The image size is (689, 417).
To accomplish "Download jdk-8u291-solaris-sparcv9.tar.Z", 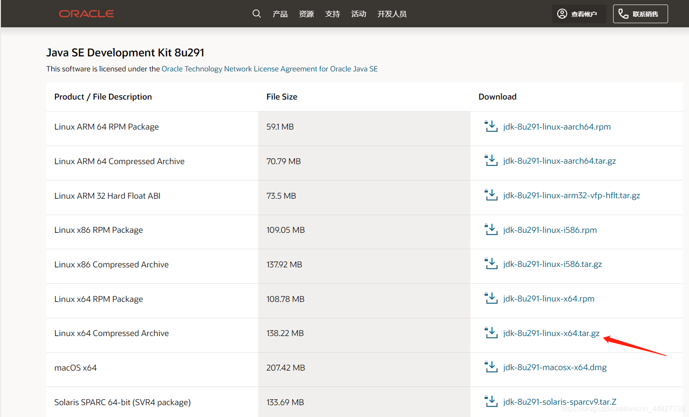I will pyautogui.click(x=560, y=402).
